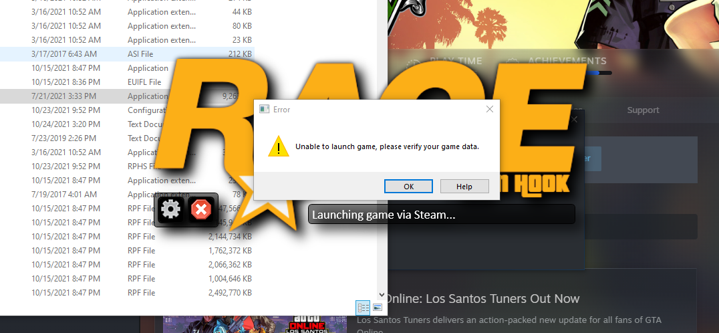Image resolution: width=719 pixels, height=333 pixels.
Task: Select the file dated 10/24/2021 3:20 PM
Action: point(127,124)
